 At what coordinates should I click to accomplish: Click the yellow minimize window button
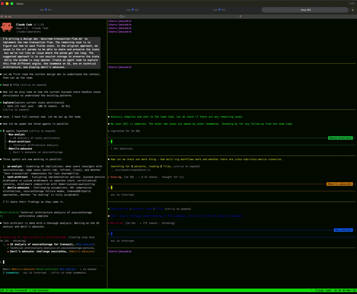pyautogui.click(x=7, y=4)
